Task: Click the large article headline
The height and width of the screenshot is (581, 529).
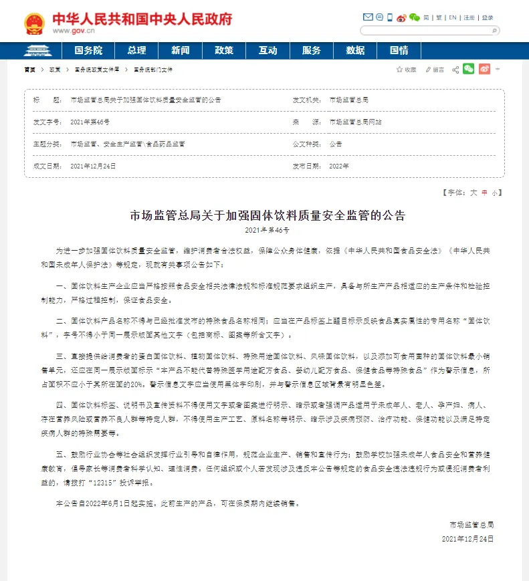Action: tap(268, 215)
